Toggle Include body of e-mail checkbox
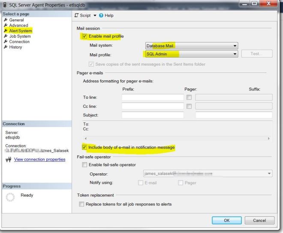The width and height of the screenshot is (283, 233). (84, 147)
